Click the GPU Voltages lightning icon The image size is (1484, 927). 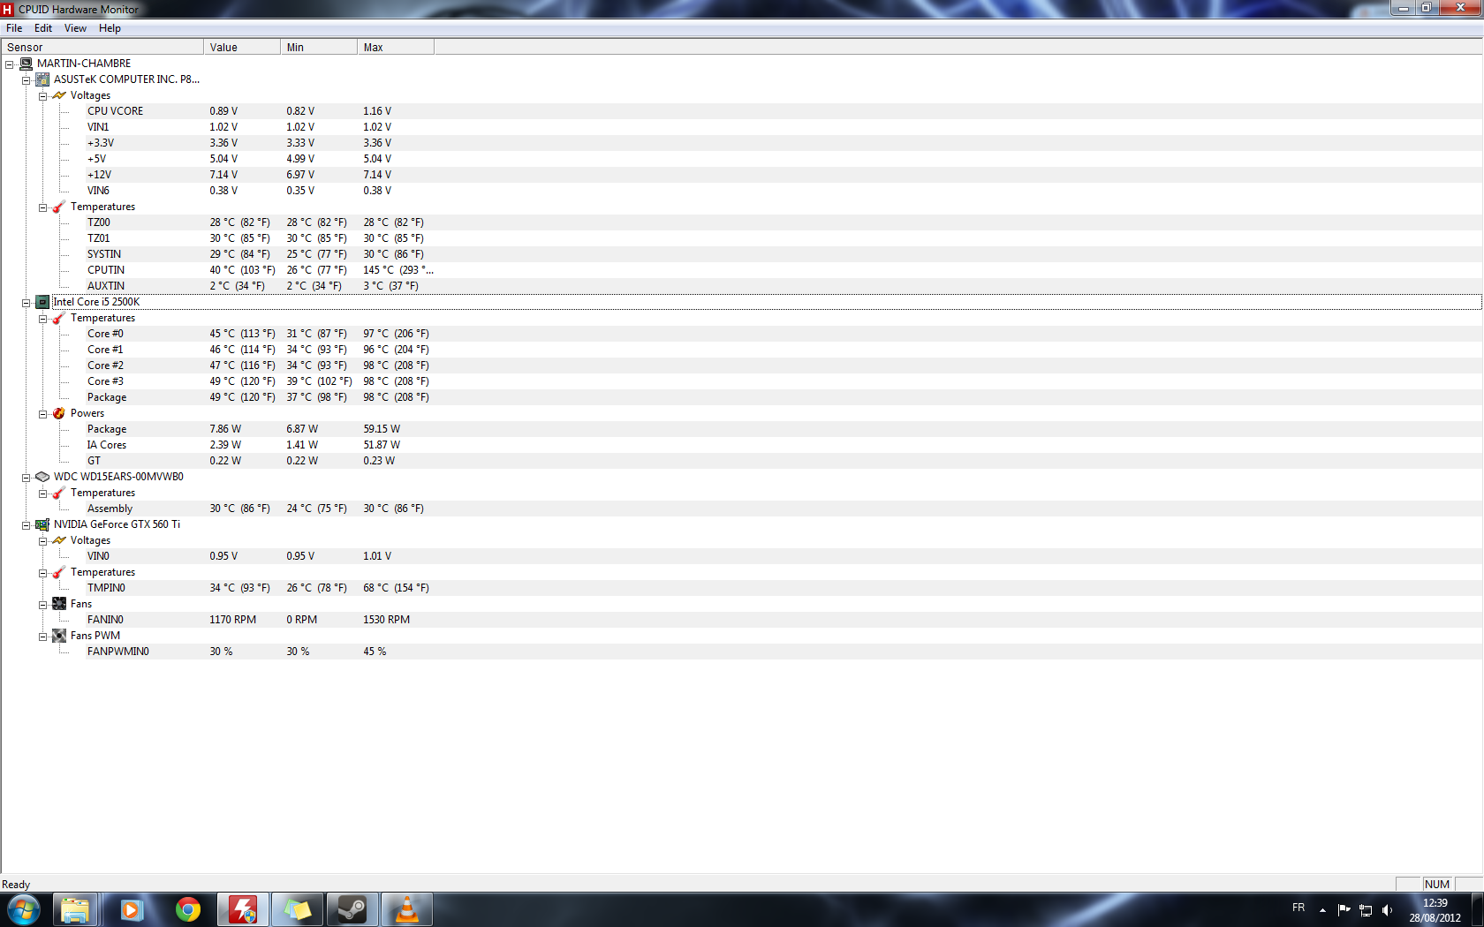59,540
